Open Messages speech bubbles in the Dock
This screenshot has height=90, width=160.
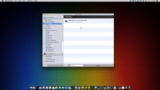pos(69,88)
